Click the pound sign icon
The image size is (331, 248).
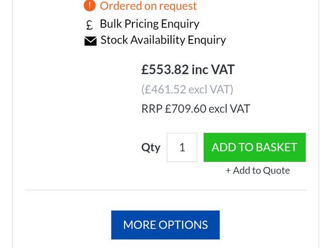point(89,25)
